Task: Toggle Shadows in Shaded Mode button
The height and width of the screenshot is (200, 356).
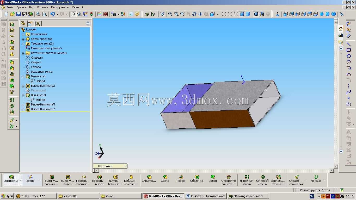Action: (256, 14)
